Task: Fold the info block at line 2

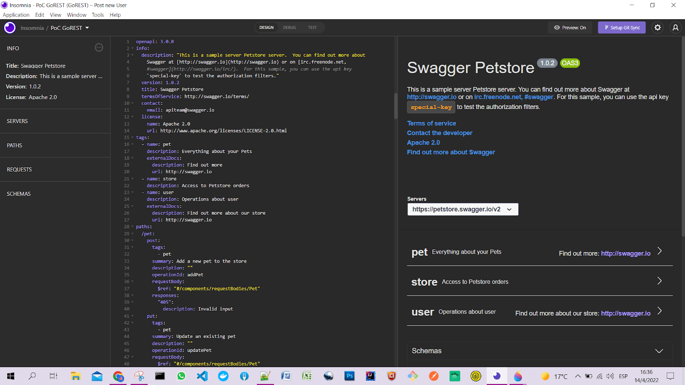Action: (x=132, y=48)
